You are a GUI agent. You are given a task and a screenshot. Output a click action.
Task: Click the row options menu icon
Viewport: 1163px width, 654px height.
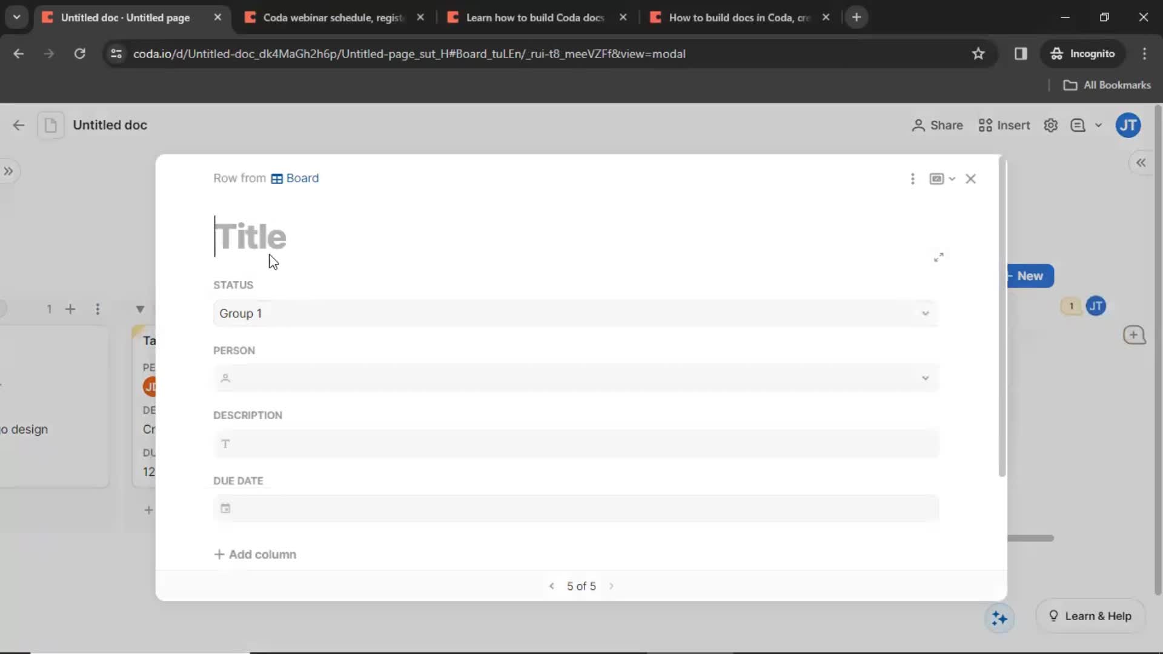coord(912,178)
